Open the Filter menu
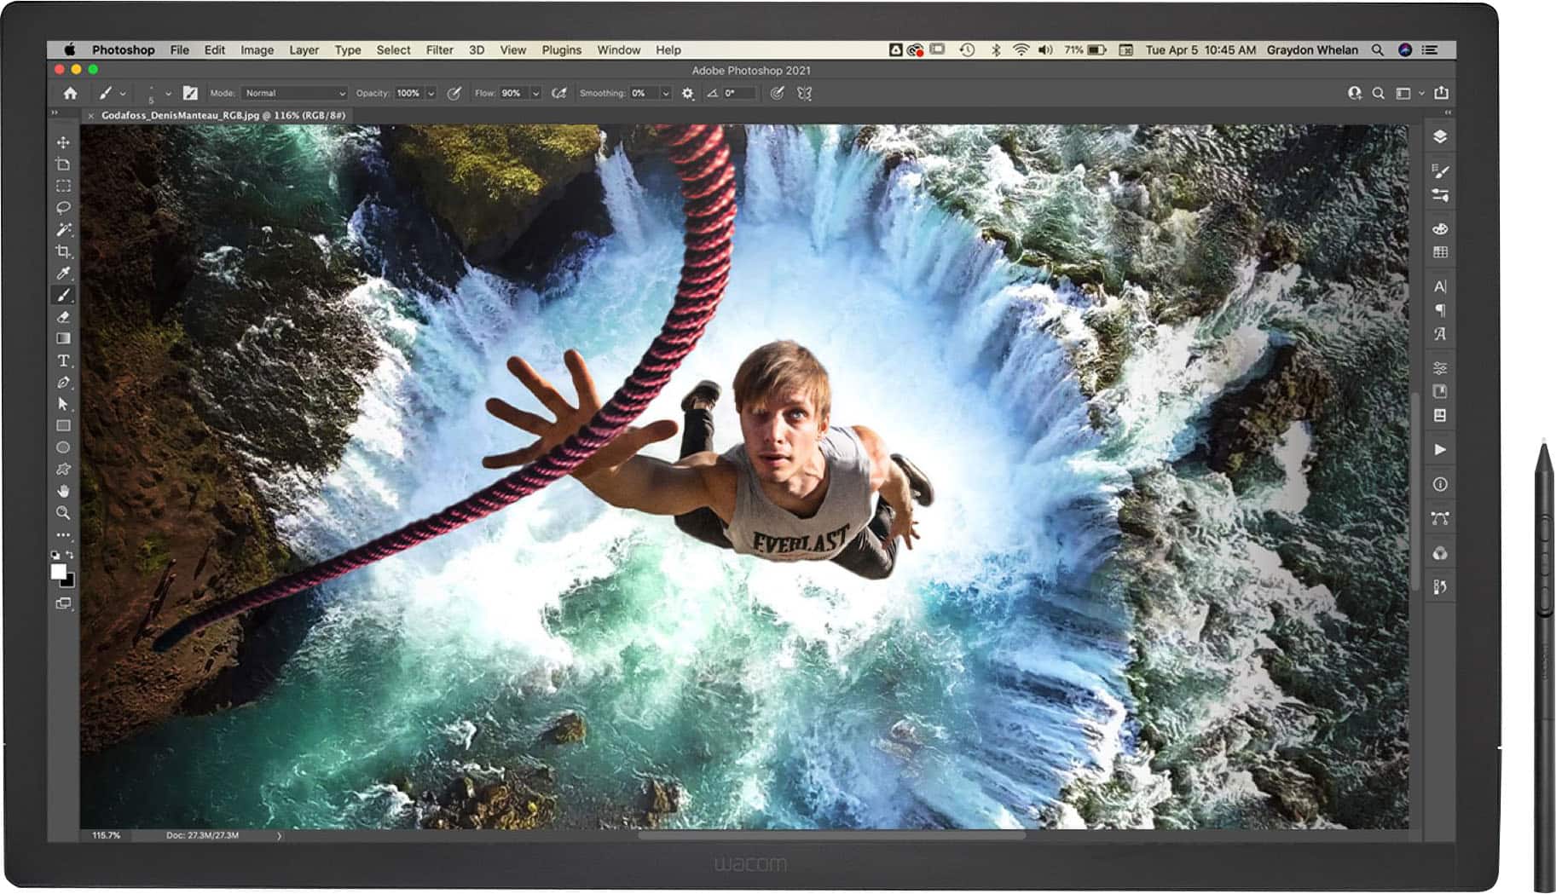Image resolution: width=1556 pixels, height=894 pixels. click(439, 50)
